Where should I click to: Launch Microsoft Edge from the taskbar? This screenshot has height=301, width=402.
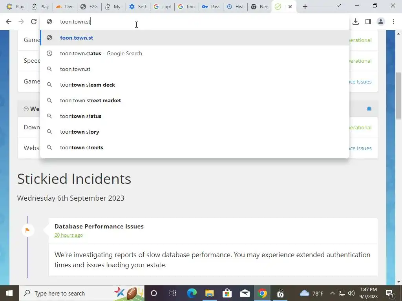[192, 293]
